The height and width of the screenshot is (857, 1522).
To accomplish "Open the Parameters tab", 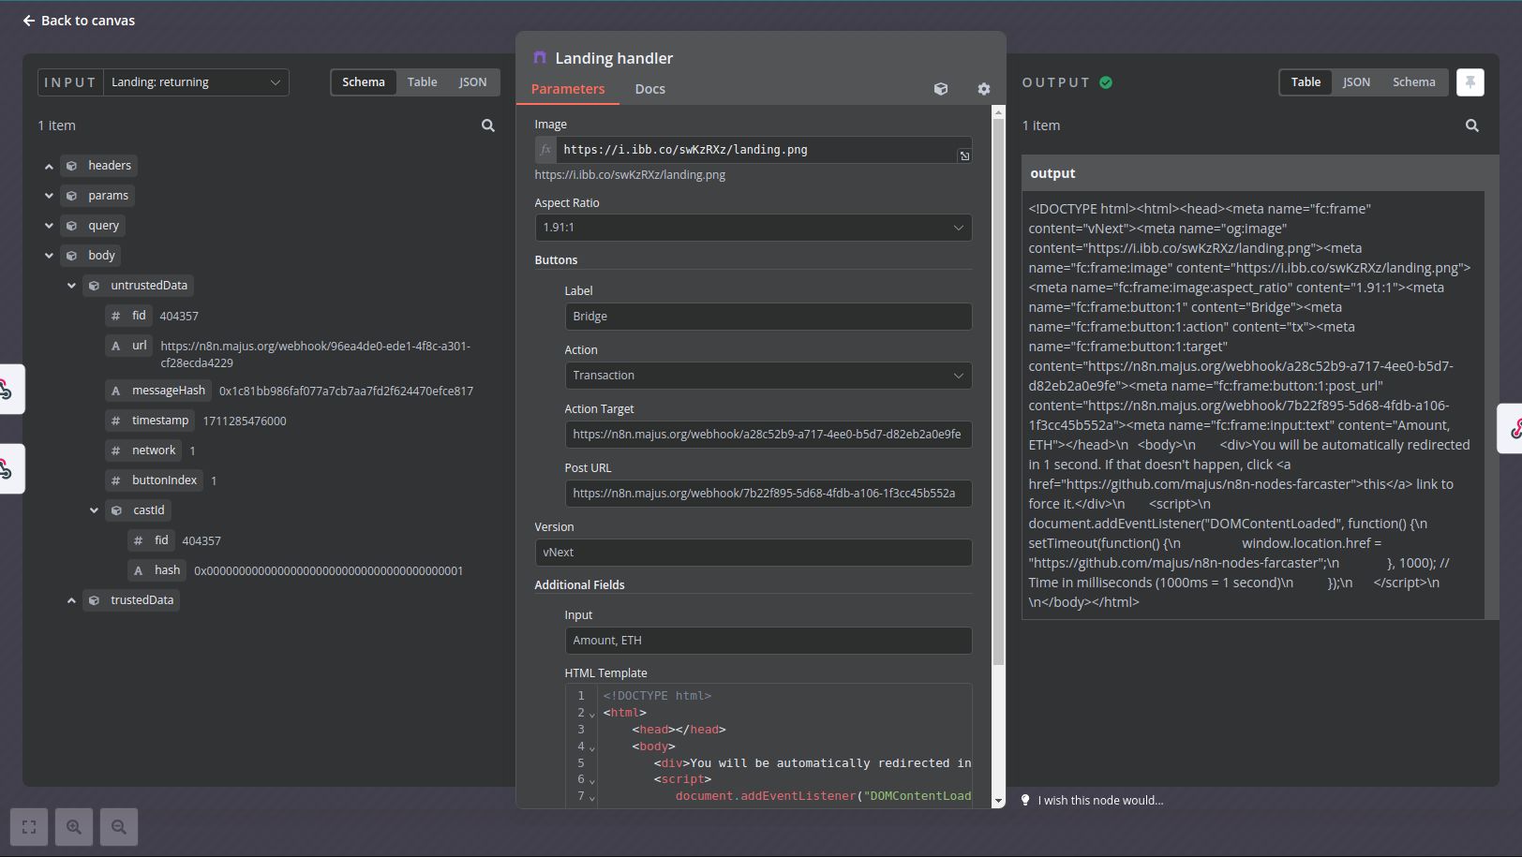I will click(x=568, y=89).
